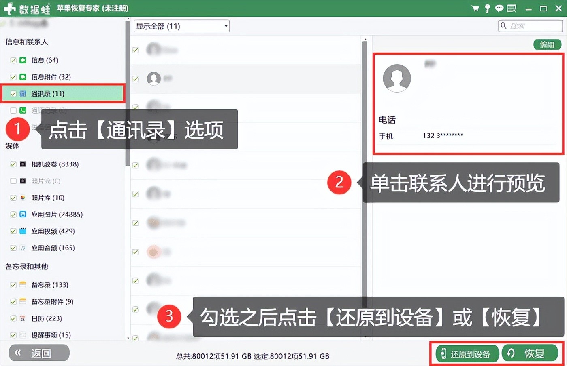Toggle checkbox of the first contact row
The image size is (567, 366).
coord(136,50)
